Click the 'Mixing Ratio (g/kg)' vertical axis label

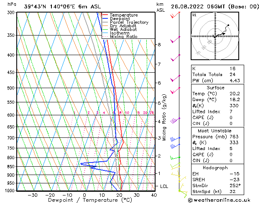click(x=164, y=117)
